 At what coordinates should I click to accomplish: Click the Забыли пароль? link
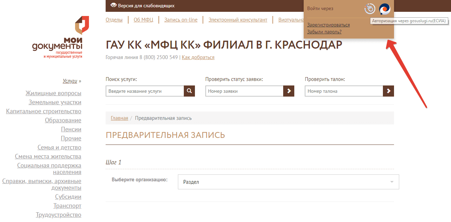[324, 32]
